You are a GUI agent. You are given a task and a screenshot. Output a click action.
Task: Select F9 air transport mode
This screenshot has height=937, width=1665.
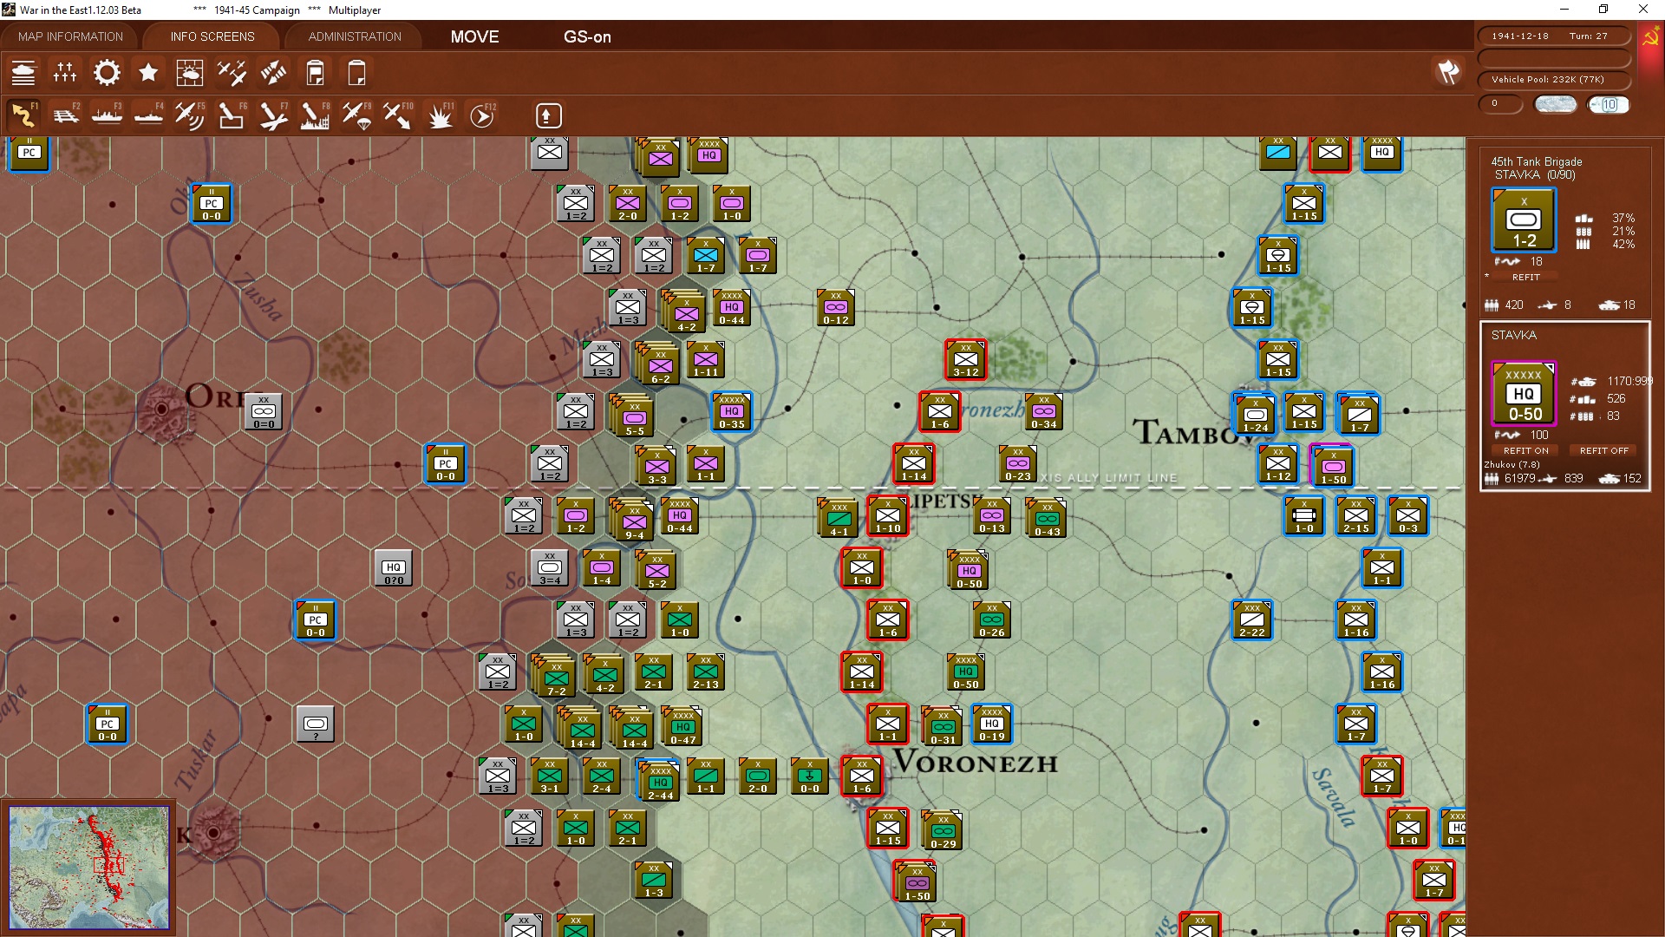pos(356,115)
